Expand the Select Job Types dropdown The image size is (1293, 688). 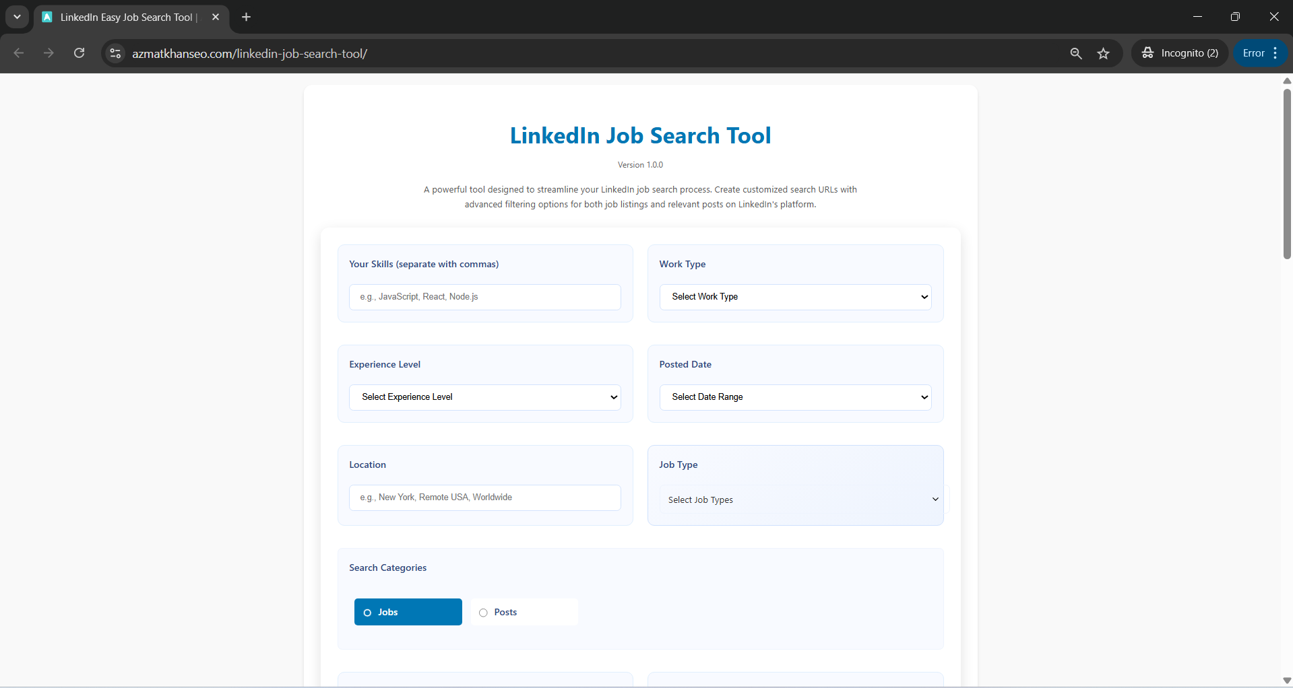(x=803, y=500)
